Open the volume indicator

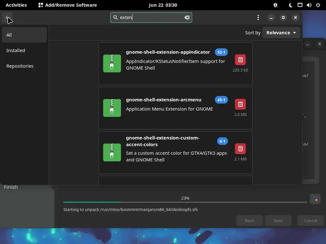coord(309,5)
